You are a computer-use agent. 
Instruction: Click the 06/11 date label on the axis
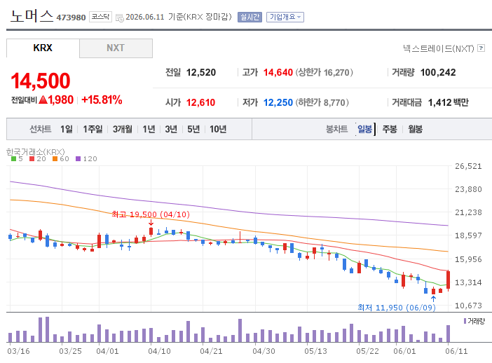tap(456, 351)
